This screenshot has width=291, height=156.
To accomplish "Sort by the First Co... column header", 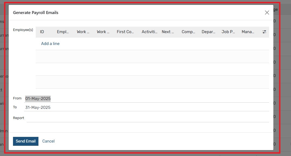I will click(x=125, y=32).
